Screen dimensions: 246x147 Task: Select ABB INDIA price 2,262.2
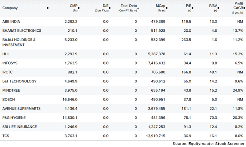[71, 22]
